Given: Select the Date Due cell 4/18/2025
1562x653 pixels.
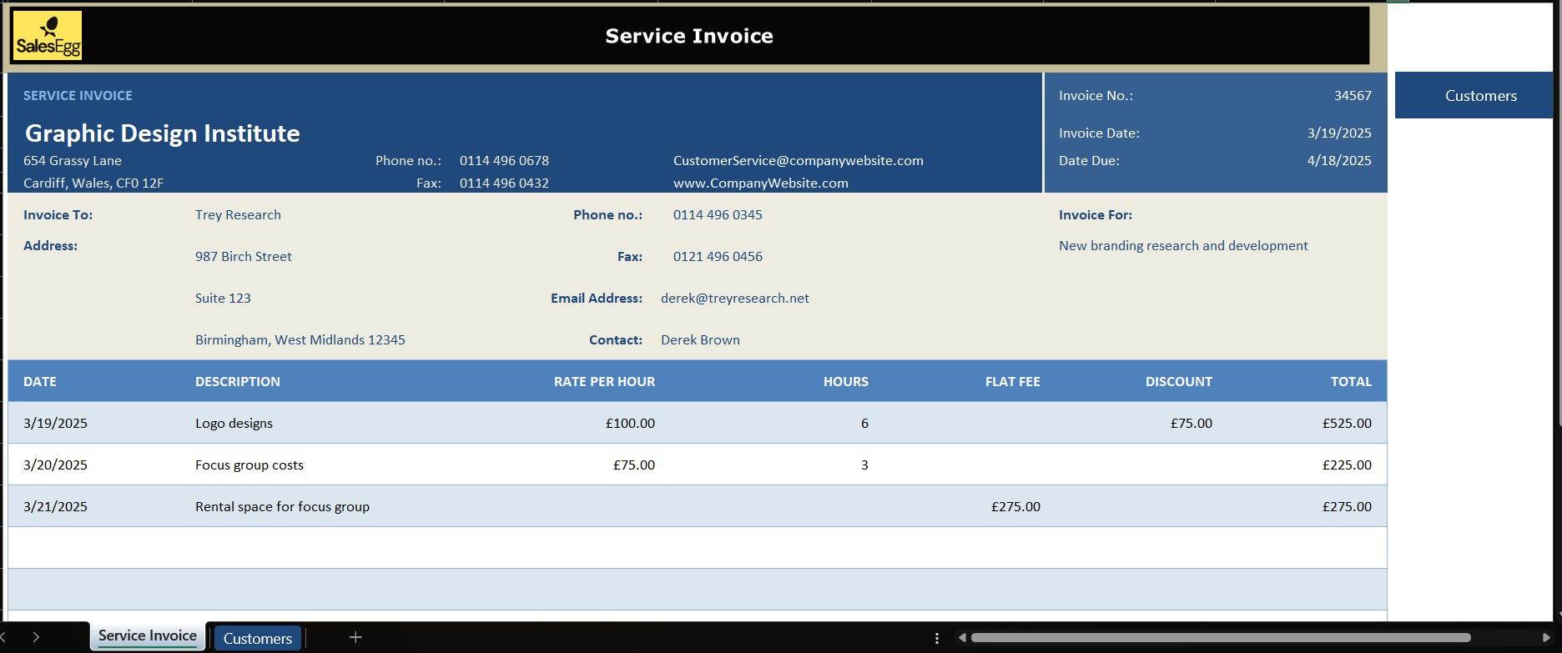Looking at the screenshot, I should point(1338,161).
